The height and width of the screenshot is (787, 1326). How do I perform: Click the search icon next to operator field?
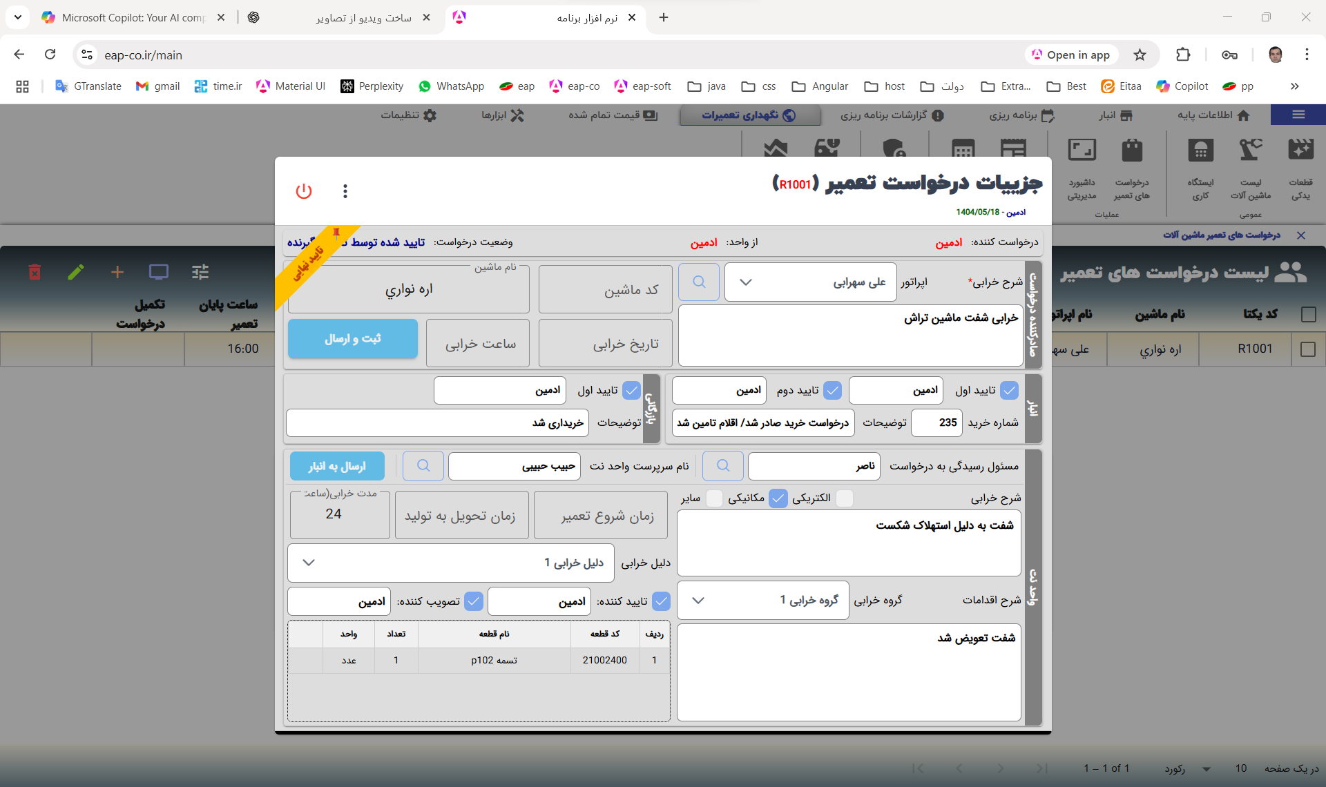point(699,282)
